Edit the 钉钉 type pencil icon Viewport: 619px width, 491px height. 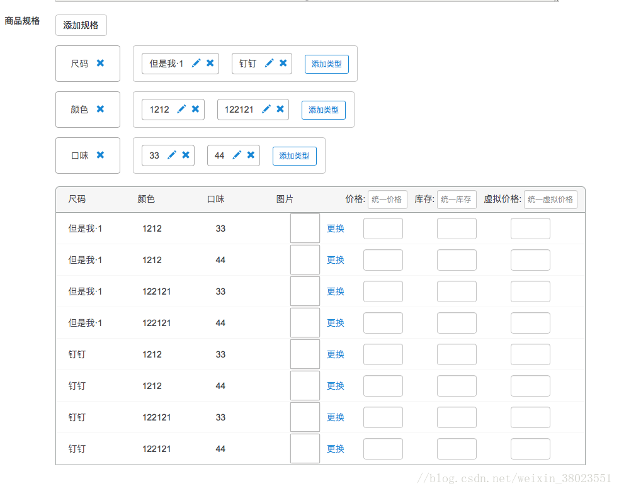[270, 63]
